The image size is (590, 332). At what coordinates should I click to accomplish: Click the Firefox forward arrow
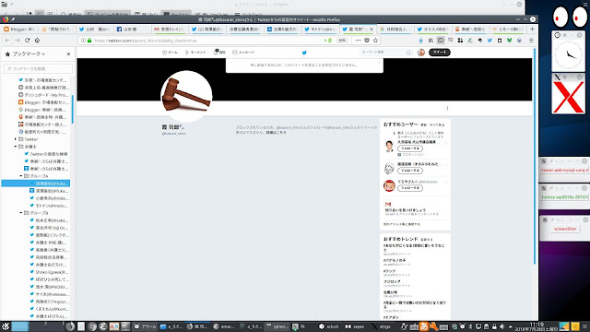[x=18, y=41]
